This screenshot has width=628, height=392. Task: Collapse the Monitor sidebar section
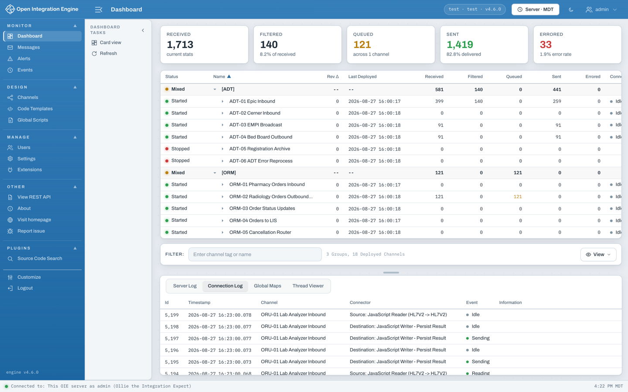pyautogui.click(x=75, y=26)
